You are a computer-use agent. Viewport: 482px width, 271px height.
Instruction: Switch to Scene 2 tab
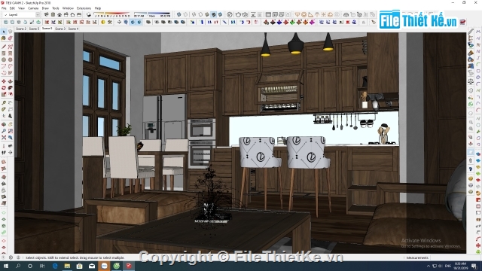21,29
